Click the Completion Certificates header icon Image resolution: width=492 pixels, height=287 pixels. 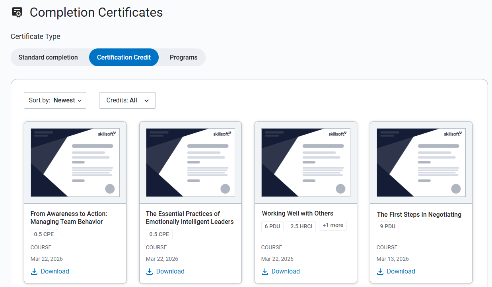tap(17, 12)
